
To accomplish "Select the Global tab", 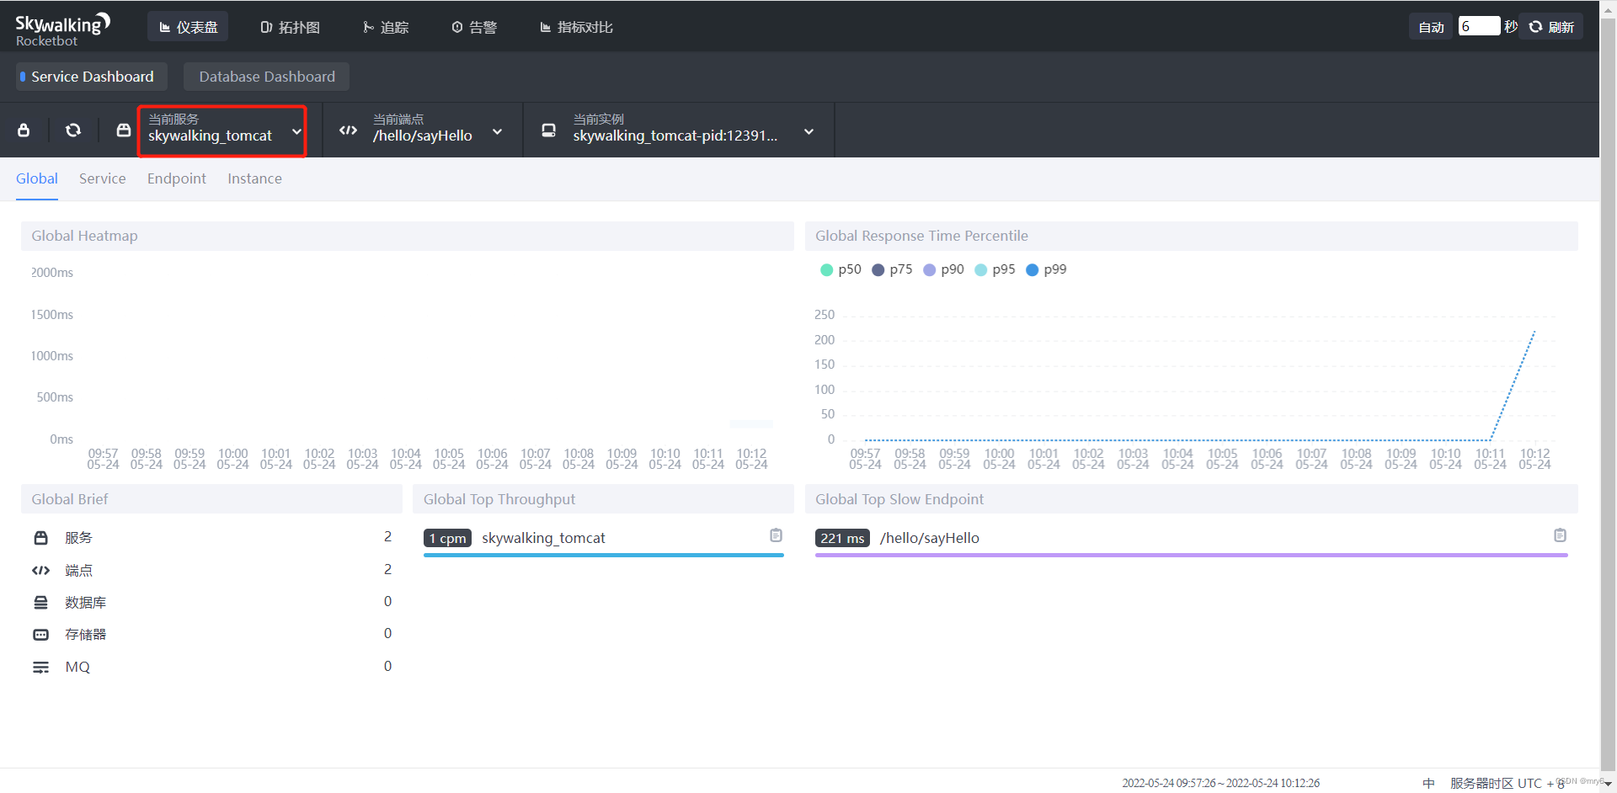I will pyautogui.click(x=37, y=178).
